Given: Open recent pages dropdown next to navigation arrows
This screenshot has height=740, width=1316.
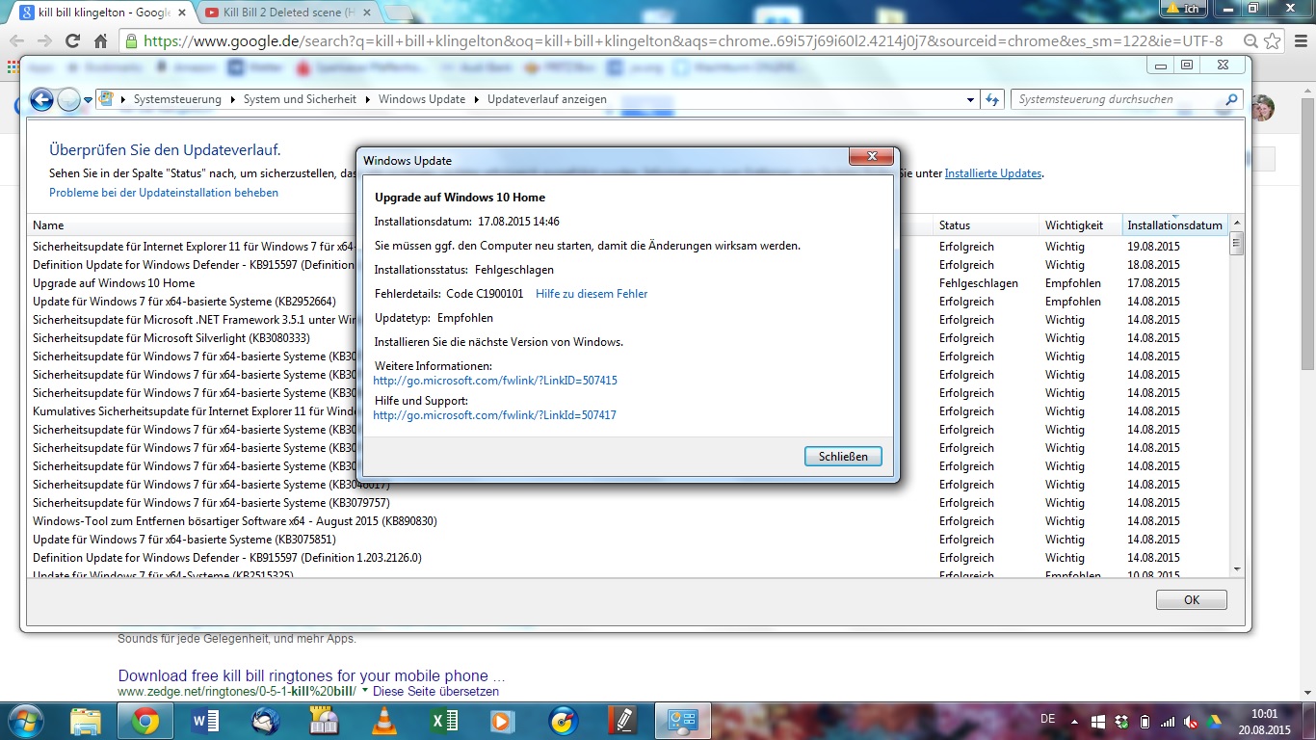Looking at the screenshot, I should pyautogui.click(x=88, y=99).
